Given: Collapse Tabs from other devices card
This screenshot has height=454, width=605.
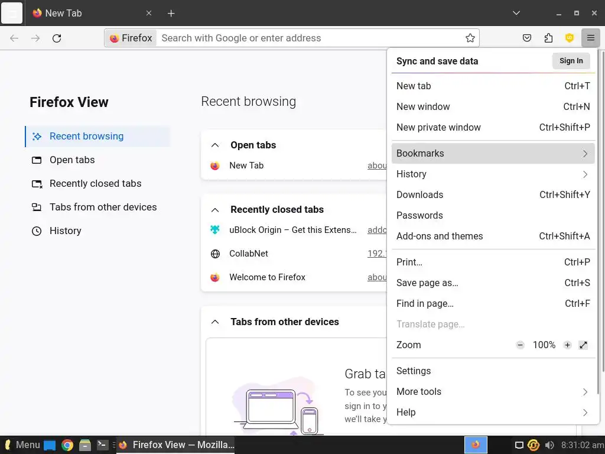Looking at the screenshot, I should 215,322.
